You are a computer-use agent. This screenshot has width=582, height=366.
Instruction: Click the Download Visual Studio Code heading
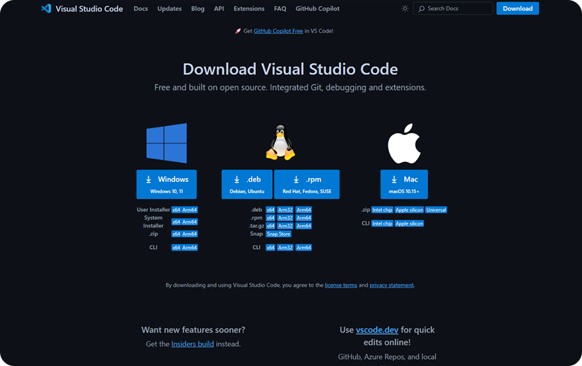pyautogui.click(x=290, y=70)
